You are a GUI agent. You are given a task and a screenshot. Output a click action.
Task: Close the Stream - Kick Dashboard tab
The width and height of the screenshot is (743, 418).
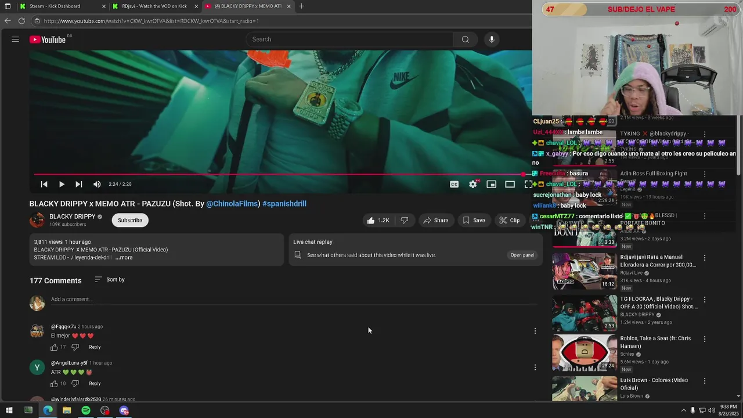104,6
